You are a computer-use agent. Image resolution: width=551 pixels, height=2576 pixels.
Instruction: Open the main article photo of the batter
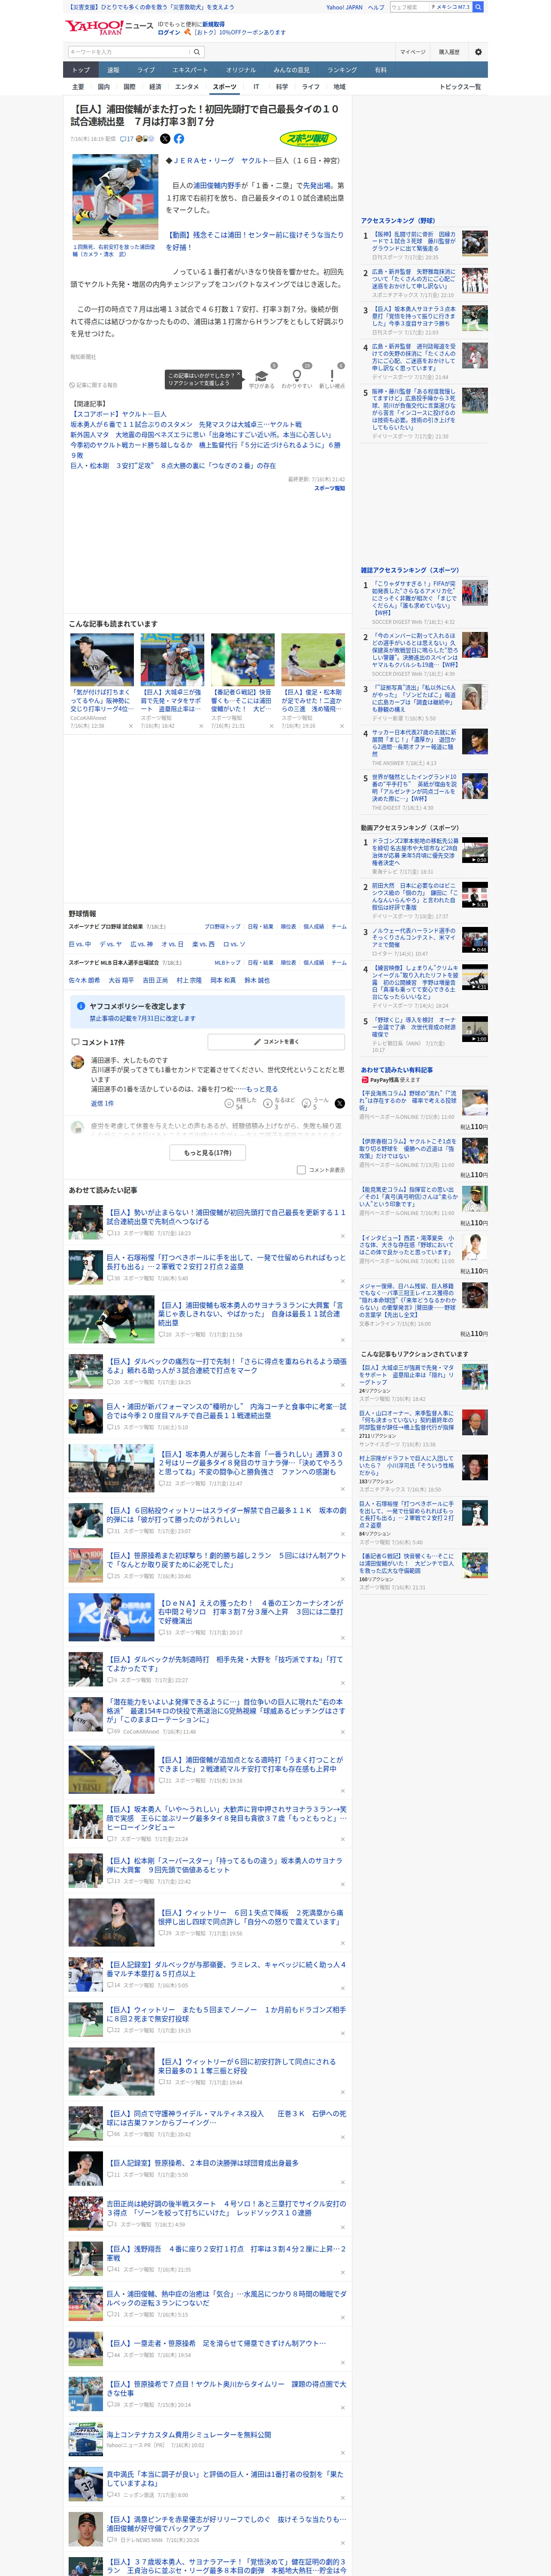(x=116, y=198)
